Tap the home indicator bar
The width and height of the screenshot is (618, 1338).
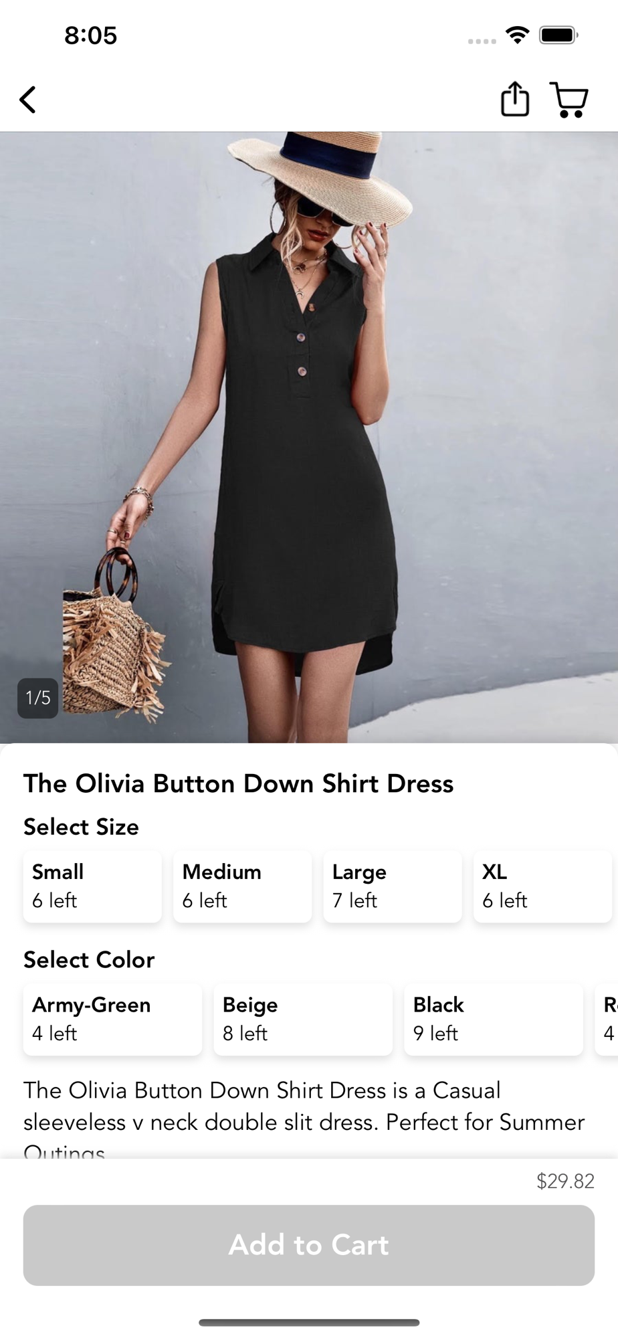pyautogui.click(x=309, y=1322)
